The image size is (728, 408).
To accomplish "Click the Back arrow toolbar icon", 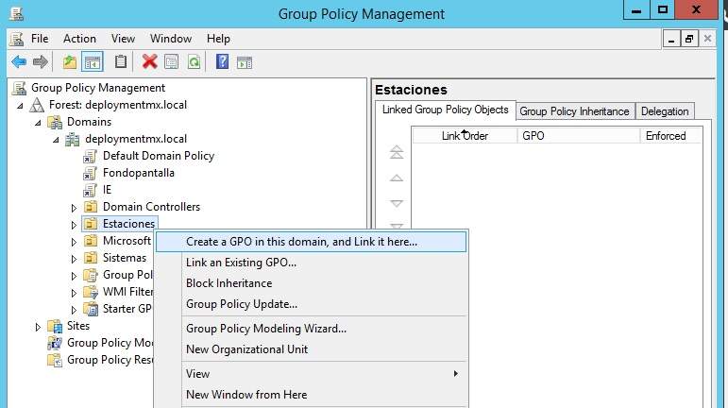I will [18, 62].
